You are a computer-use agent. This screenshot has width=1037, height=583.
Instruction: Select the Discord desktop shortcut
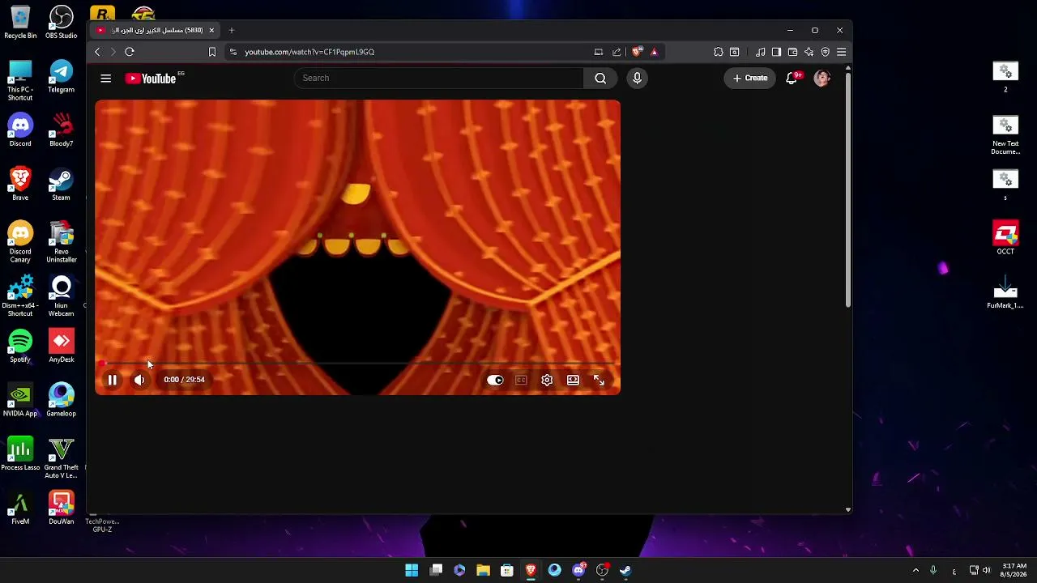coord(20,130)
